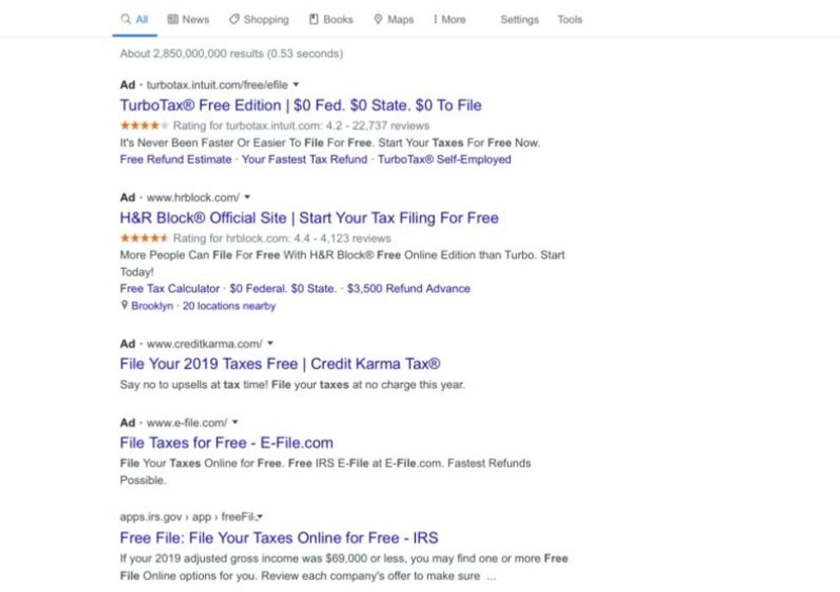Click the H&R Block star rating
Image resolution: width=840 pixels, height=592 pixels.
(144, 238)
